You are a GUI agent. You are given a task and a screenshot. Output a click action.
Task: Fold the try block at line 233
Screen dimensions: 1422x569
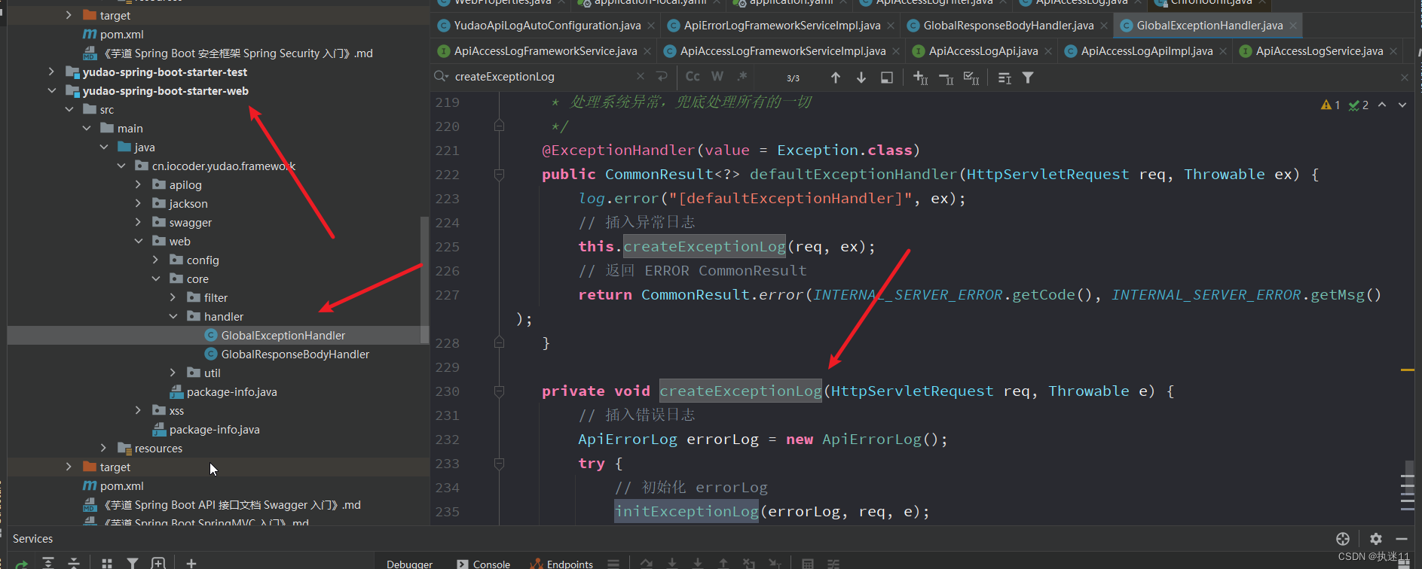pyautogui.click(x=499, y=464)
